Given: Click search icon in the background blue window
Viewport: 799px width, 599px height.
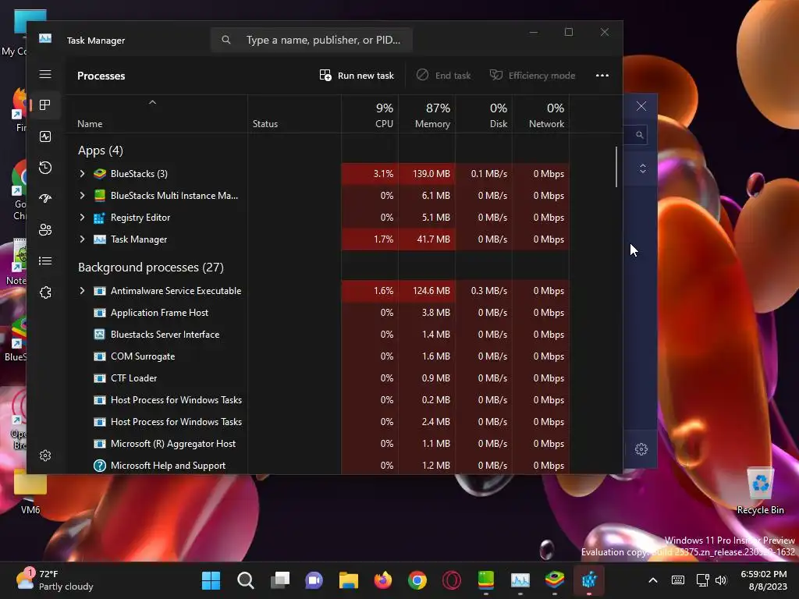Looking at the screenshot, I should (x=640, y=135).
